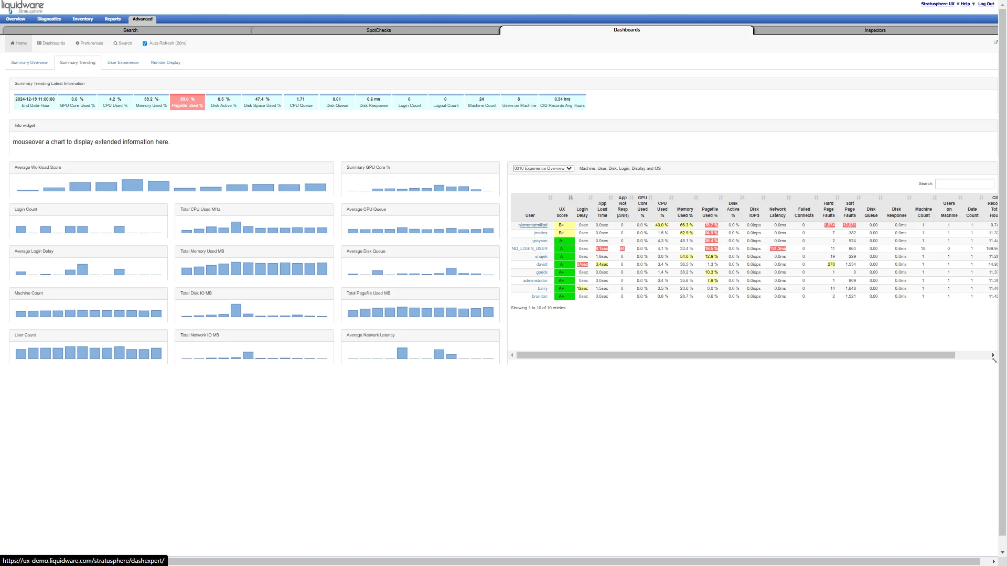Sort by Soft Page Faults column
The width and height of the screenshot is (1007, 566).
click(x=859, y=198)
